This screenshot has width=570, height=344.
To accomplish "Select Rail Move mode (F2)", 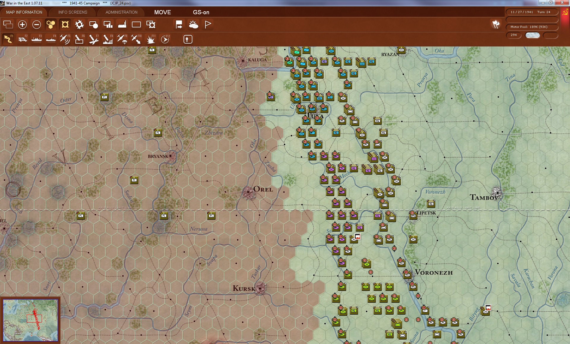I will [22, 39].
